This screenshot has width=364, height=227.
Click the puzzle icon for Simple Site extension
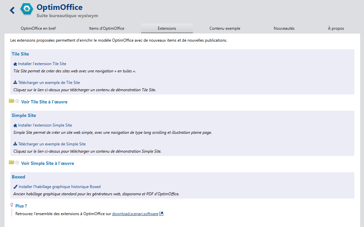tap(15, 126)
